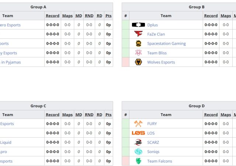
Task: Click the Maps header in Group B
Action: [x=226, y=16]
